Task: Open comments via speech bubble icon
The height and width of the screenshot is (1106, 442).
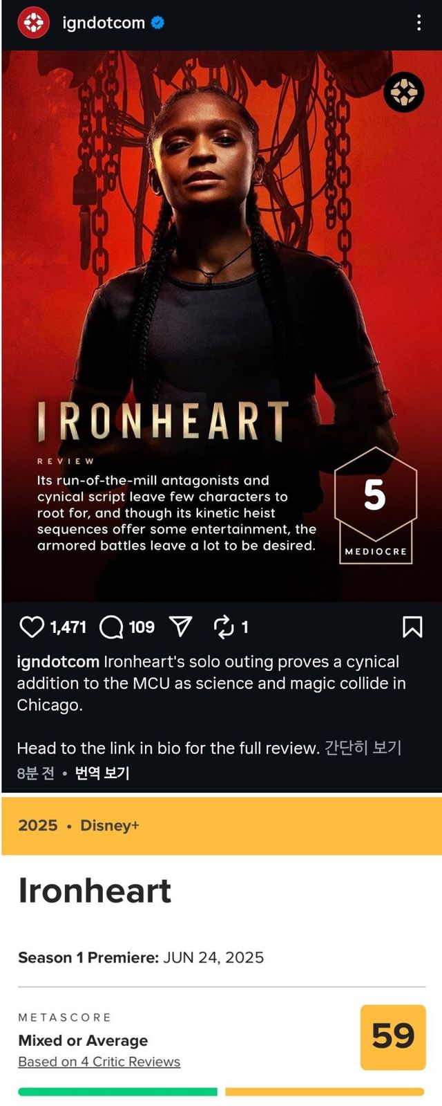Action: (x=111, y=627)
